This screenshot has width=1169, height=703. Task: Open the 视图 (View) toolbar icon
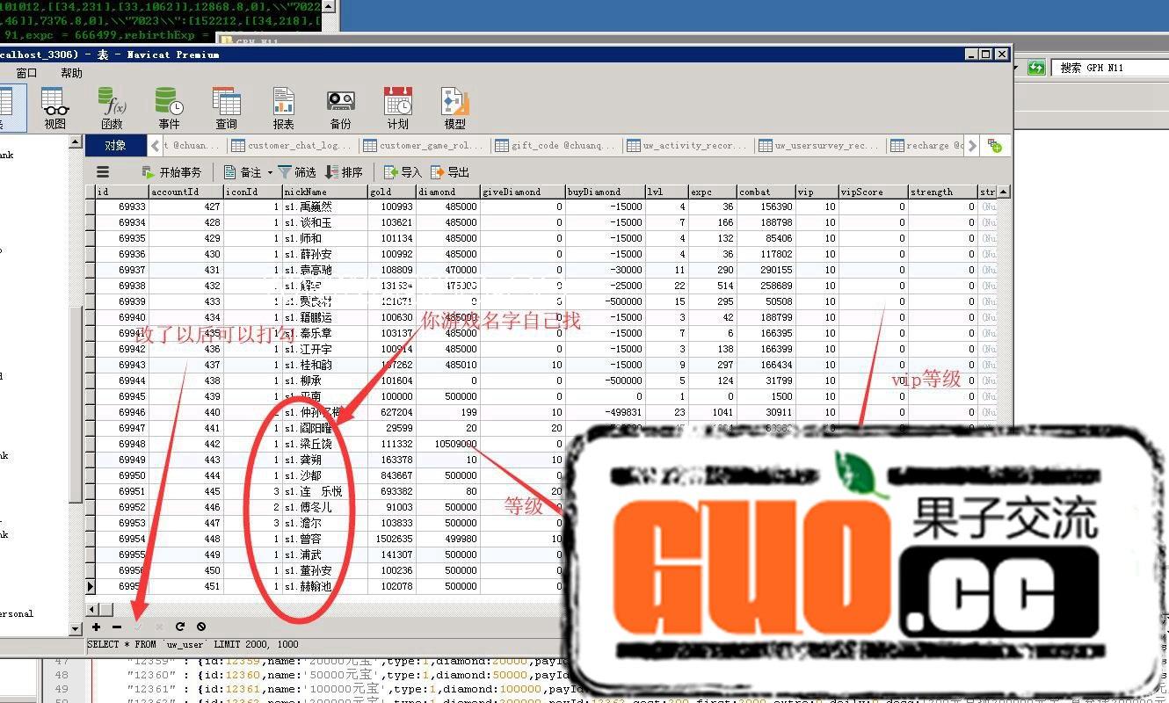[54, 107]
